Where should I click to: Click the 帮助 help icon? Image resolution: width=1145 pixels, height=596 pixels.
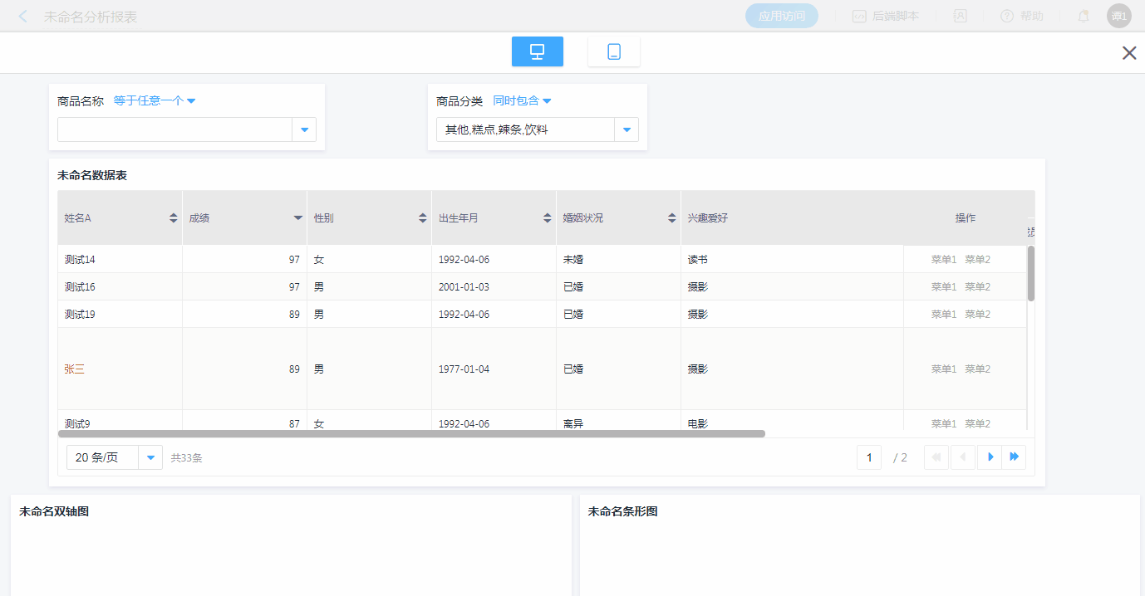[x=1007, y=16]
